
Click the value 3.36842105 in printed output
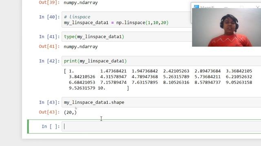[x=239, y=71]
